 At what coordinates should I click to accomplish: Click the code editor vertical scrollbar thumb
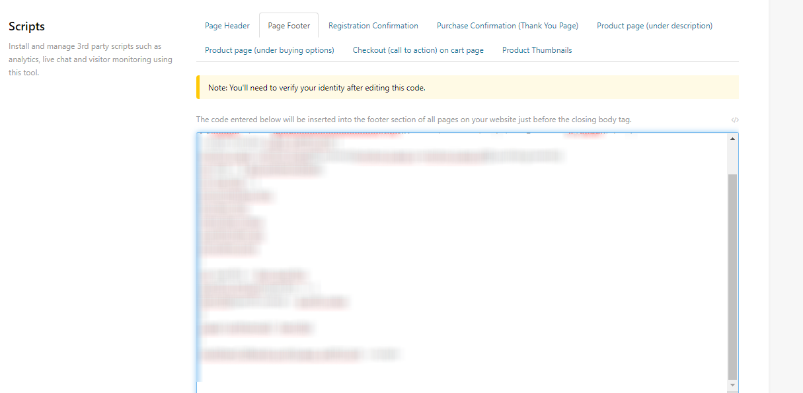click(x=732, y=277)
